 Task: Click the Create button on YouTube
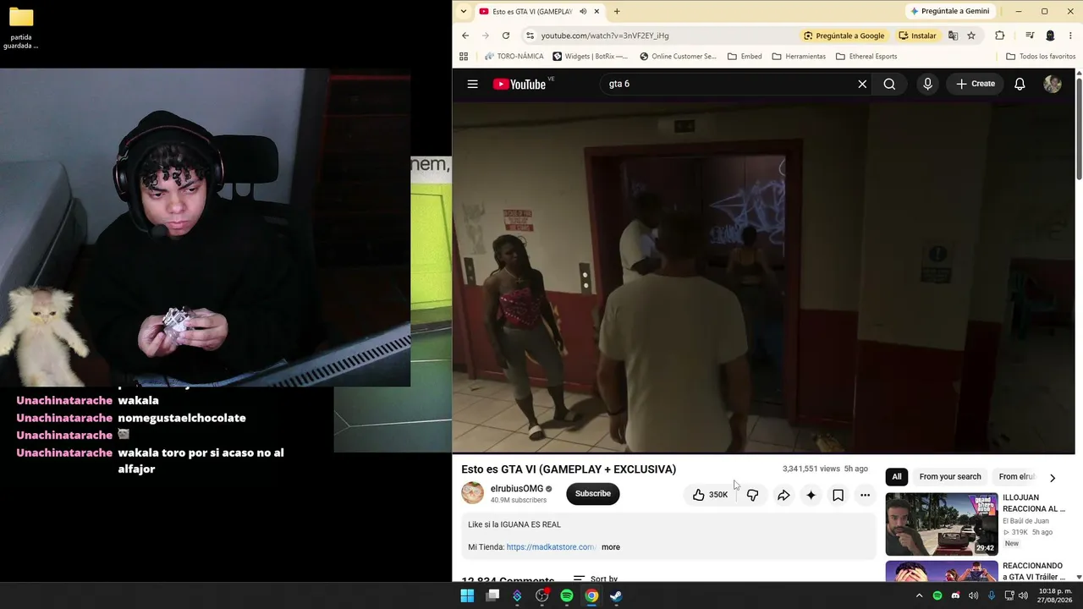pos(976,84)
